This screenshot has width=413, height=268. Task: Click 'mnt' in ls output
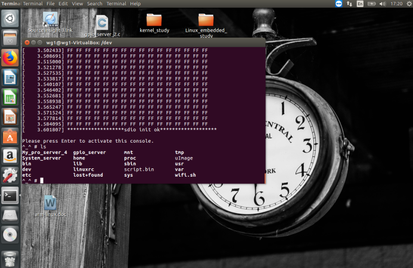point(129,152)
